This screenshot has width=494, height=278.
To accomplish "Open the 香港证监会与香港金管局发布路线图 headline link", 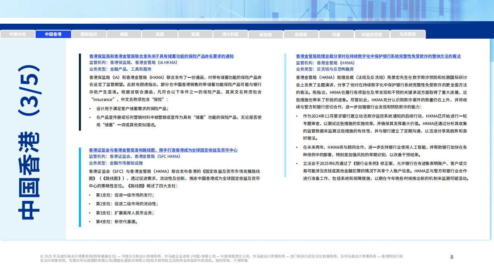I will [163, 150].
